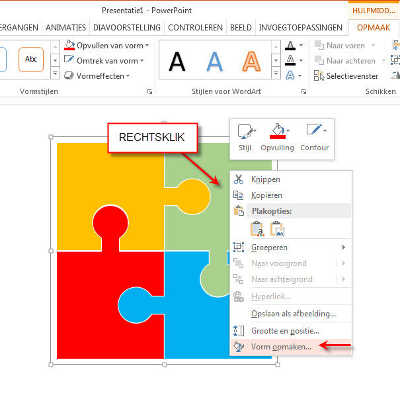This screenshot has height=413, width=400.
Task: Switch to the ANIMATIES tab
Action: [66, 27]
